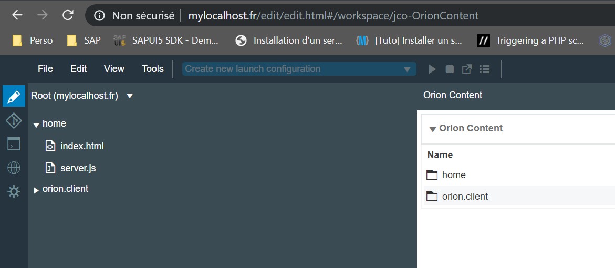Reload the browser page

pyautogui.click(x=68, y=15)
